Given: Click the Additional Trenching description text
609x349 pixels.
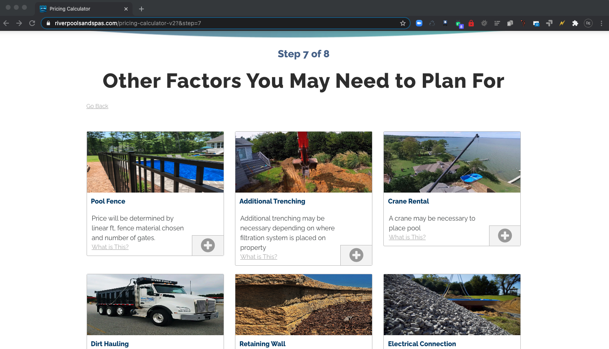Looking at the screenshot, I should [x=287, y=233].
